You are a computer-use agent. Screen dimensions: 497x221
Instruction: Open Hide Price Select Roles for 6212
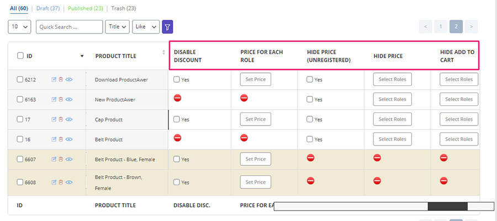click(393, 79)
